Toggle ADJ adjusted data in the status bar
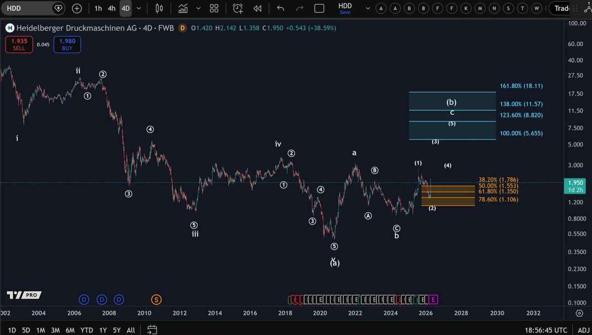Viewport: 592px width, 335px height. tap(583, 330)
